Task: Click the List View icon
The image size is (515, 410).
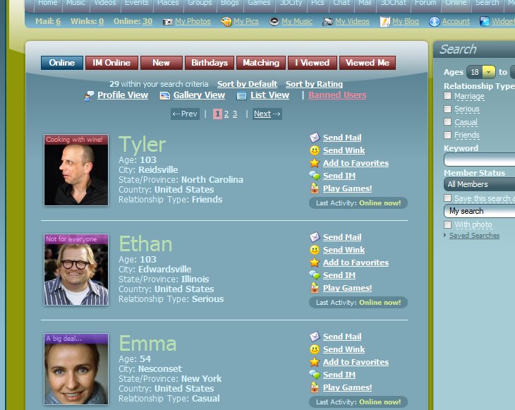Action: point(241,95)
